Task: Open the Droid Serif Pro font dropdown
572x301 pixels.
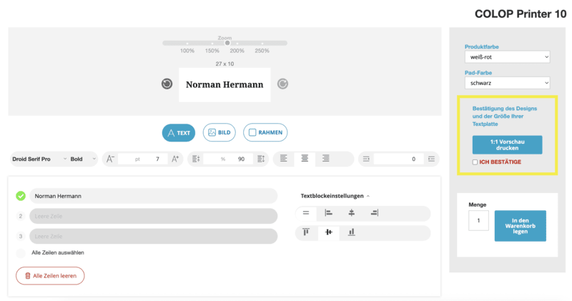Action: (39, 159)
